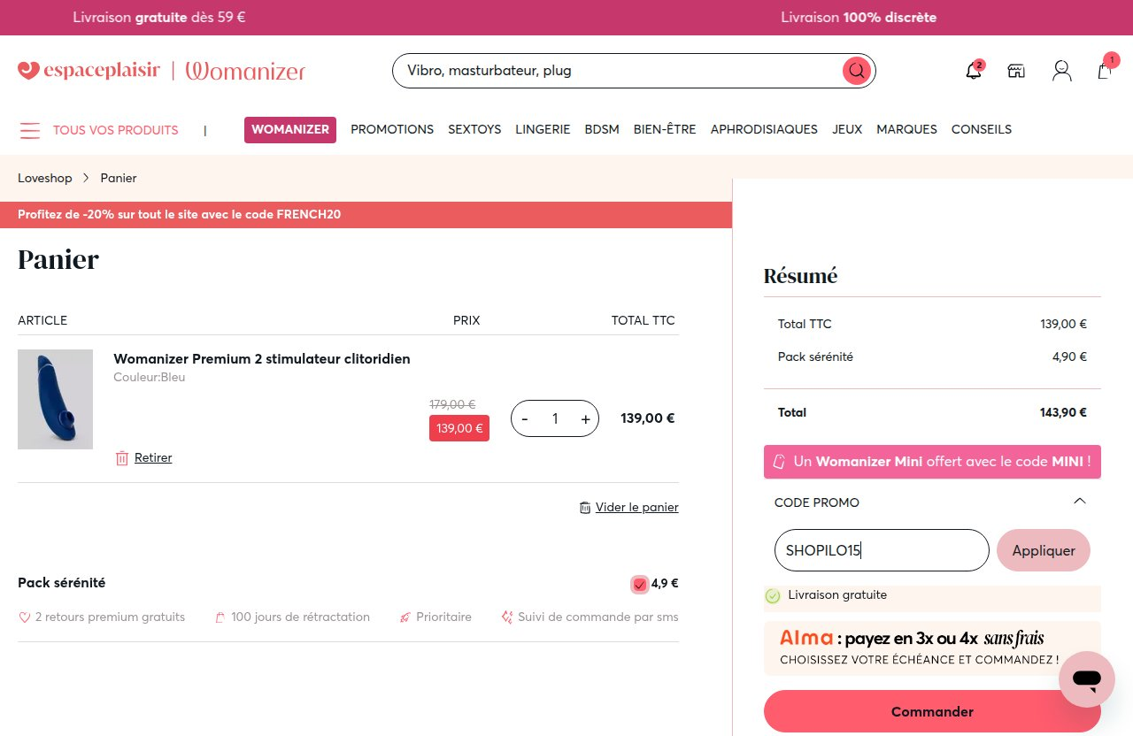Click the red 139,00 € discounted price tag
Image resolution: width=1133 pixels, height=736 pixels.
(x=459, y=428)
